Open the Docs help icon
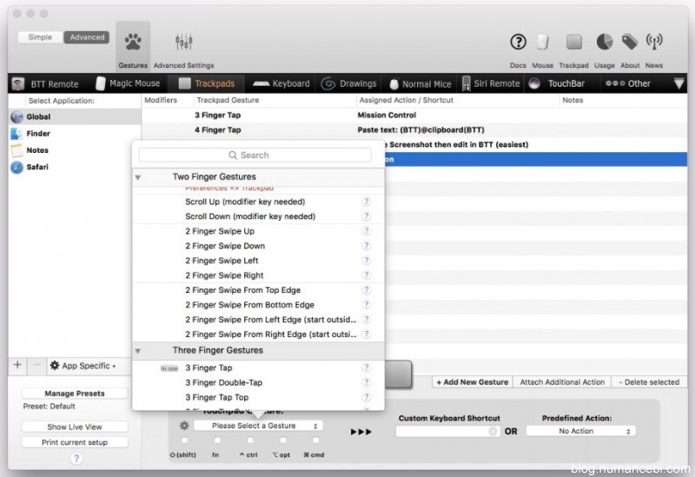The image size is (695, 477). coord(518,42)
